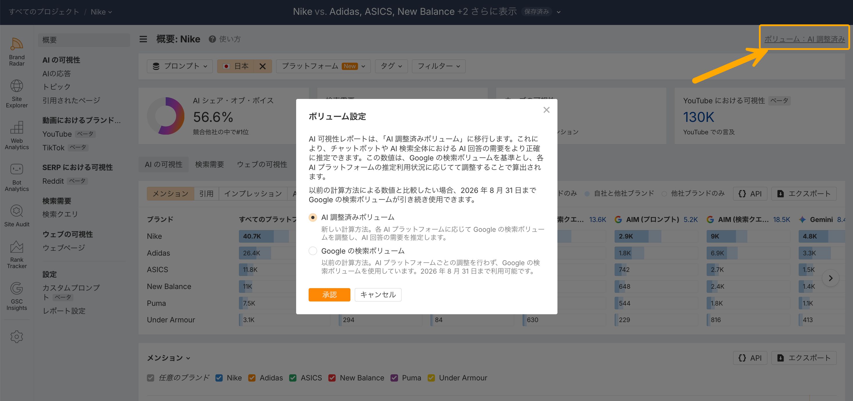Screen dimensions: 853x401
Task: Select AI 調整済みボリューム radio option
Action: pos(313,217)
